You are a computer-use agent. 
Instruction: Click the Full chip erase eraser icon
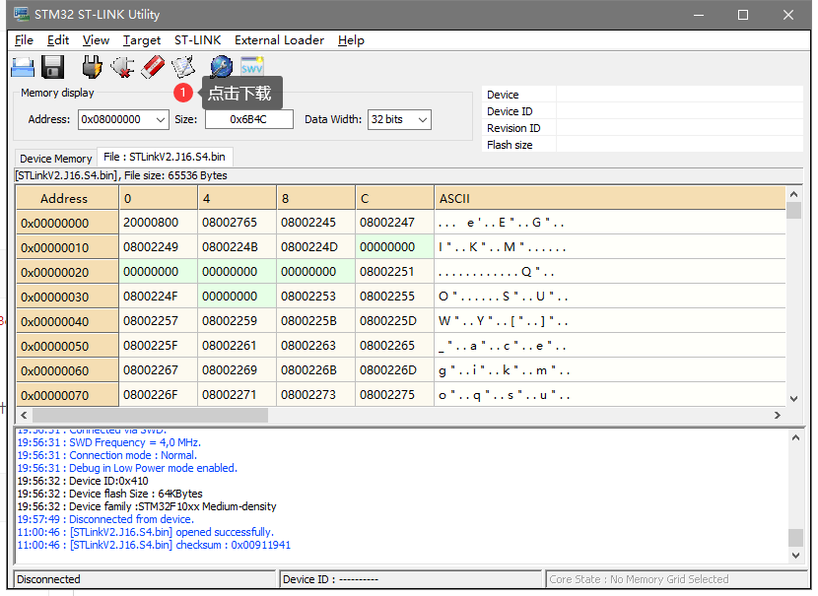153,67
